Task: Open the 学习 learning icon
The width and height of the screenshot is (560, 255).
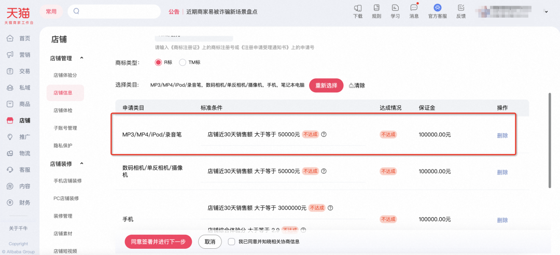Action: pos(395,8)
